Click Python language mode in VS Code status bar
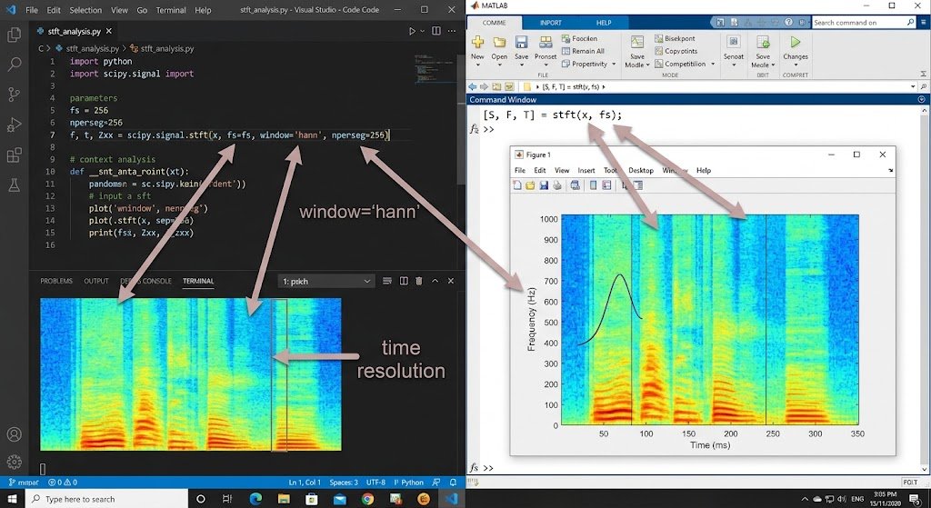The height and width of the screenshot is (508, 931). click(x=408, y=483)
